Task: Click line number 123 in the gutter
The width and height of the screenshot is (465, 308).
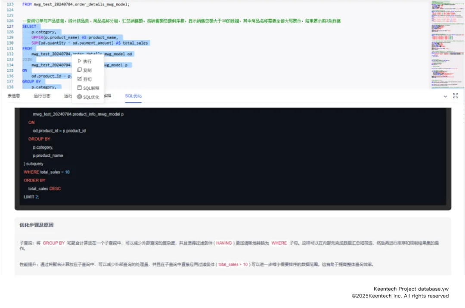Action: (10, 4)
